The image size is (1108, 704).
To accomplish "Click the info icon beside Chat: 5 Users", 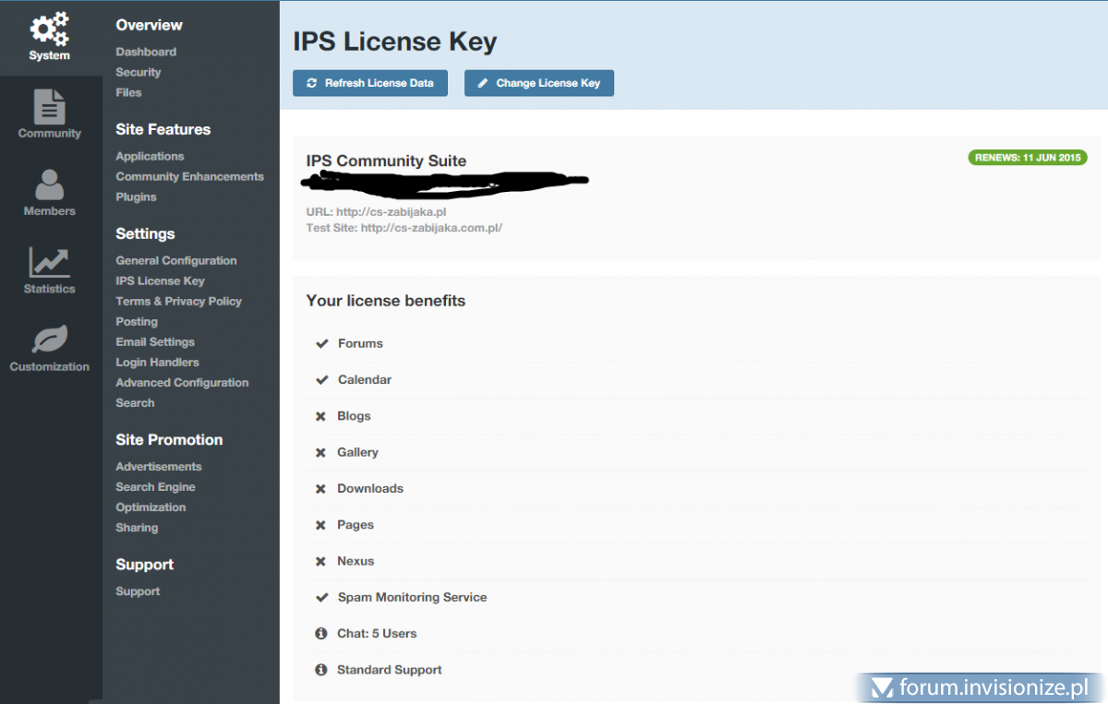I will [321, 634].
